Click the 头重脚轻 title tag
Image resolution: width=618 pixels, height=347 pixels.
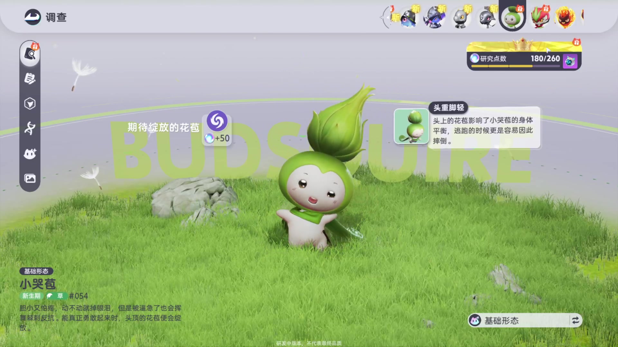click(x=448, y=108)
